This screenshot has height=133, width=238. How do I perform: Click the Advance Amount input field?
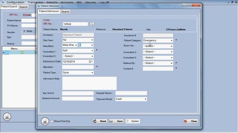[78, 99]
